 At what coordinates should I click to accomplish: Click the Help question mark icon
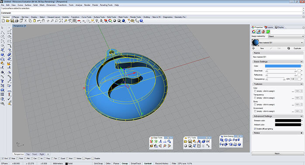pyautogui.click(x=141, y=21)
